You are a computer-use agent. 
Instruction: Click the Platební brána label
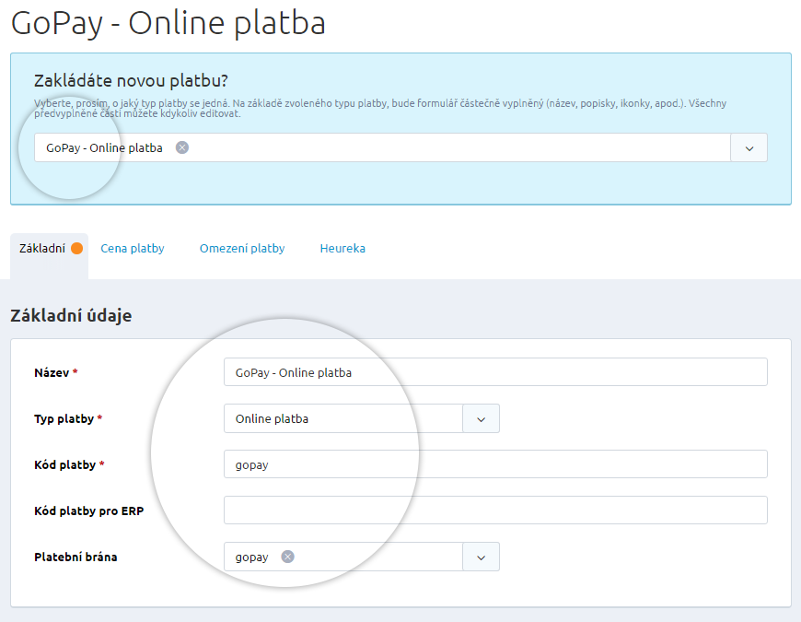(75, 557)
